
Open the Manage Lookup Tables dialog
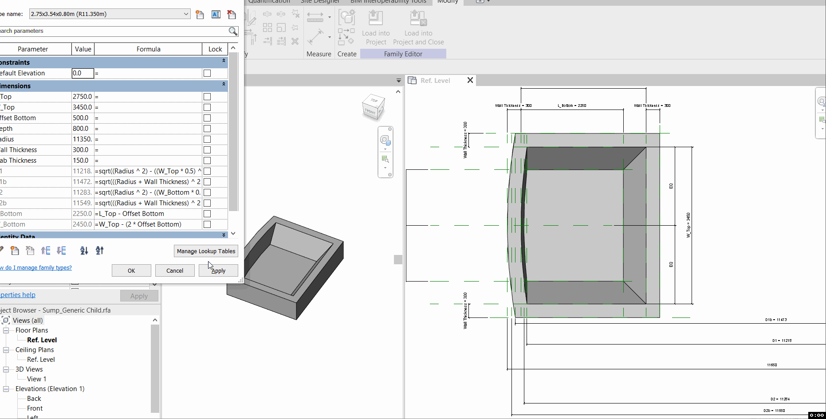(x=206, y=251)
